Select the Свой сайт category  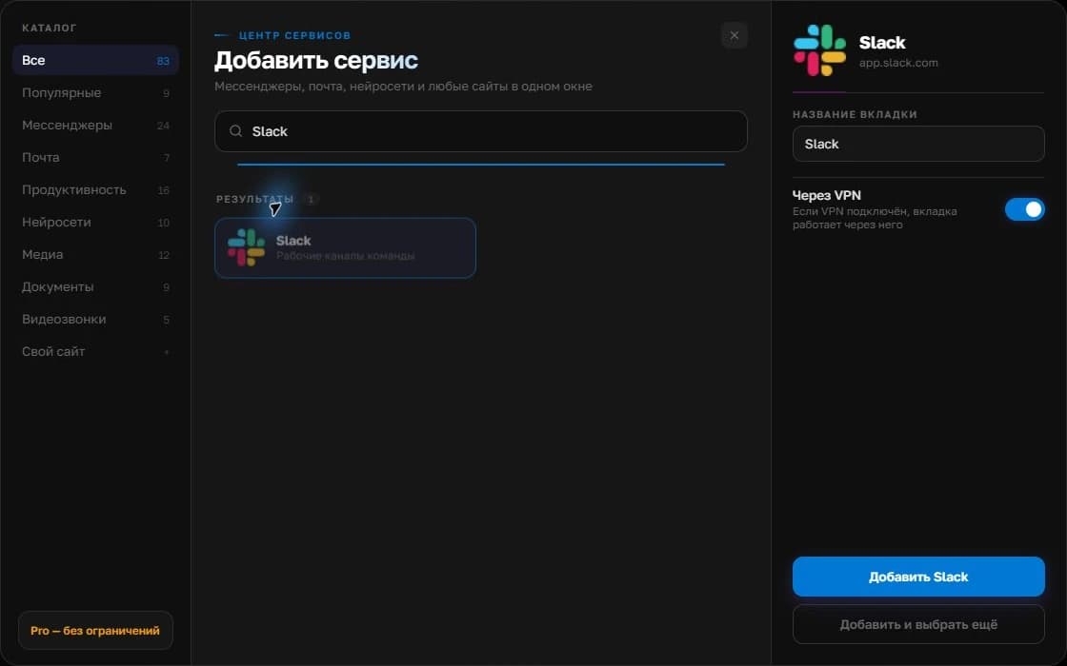[95, 351]
